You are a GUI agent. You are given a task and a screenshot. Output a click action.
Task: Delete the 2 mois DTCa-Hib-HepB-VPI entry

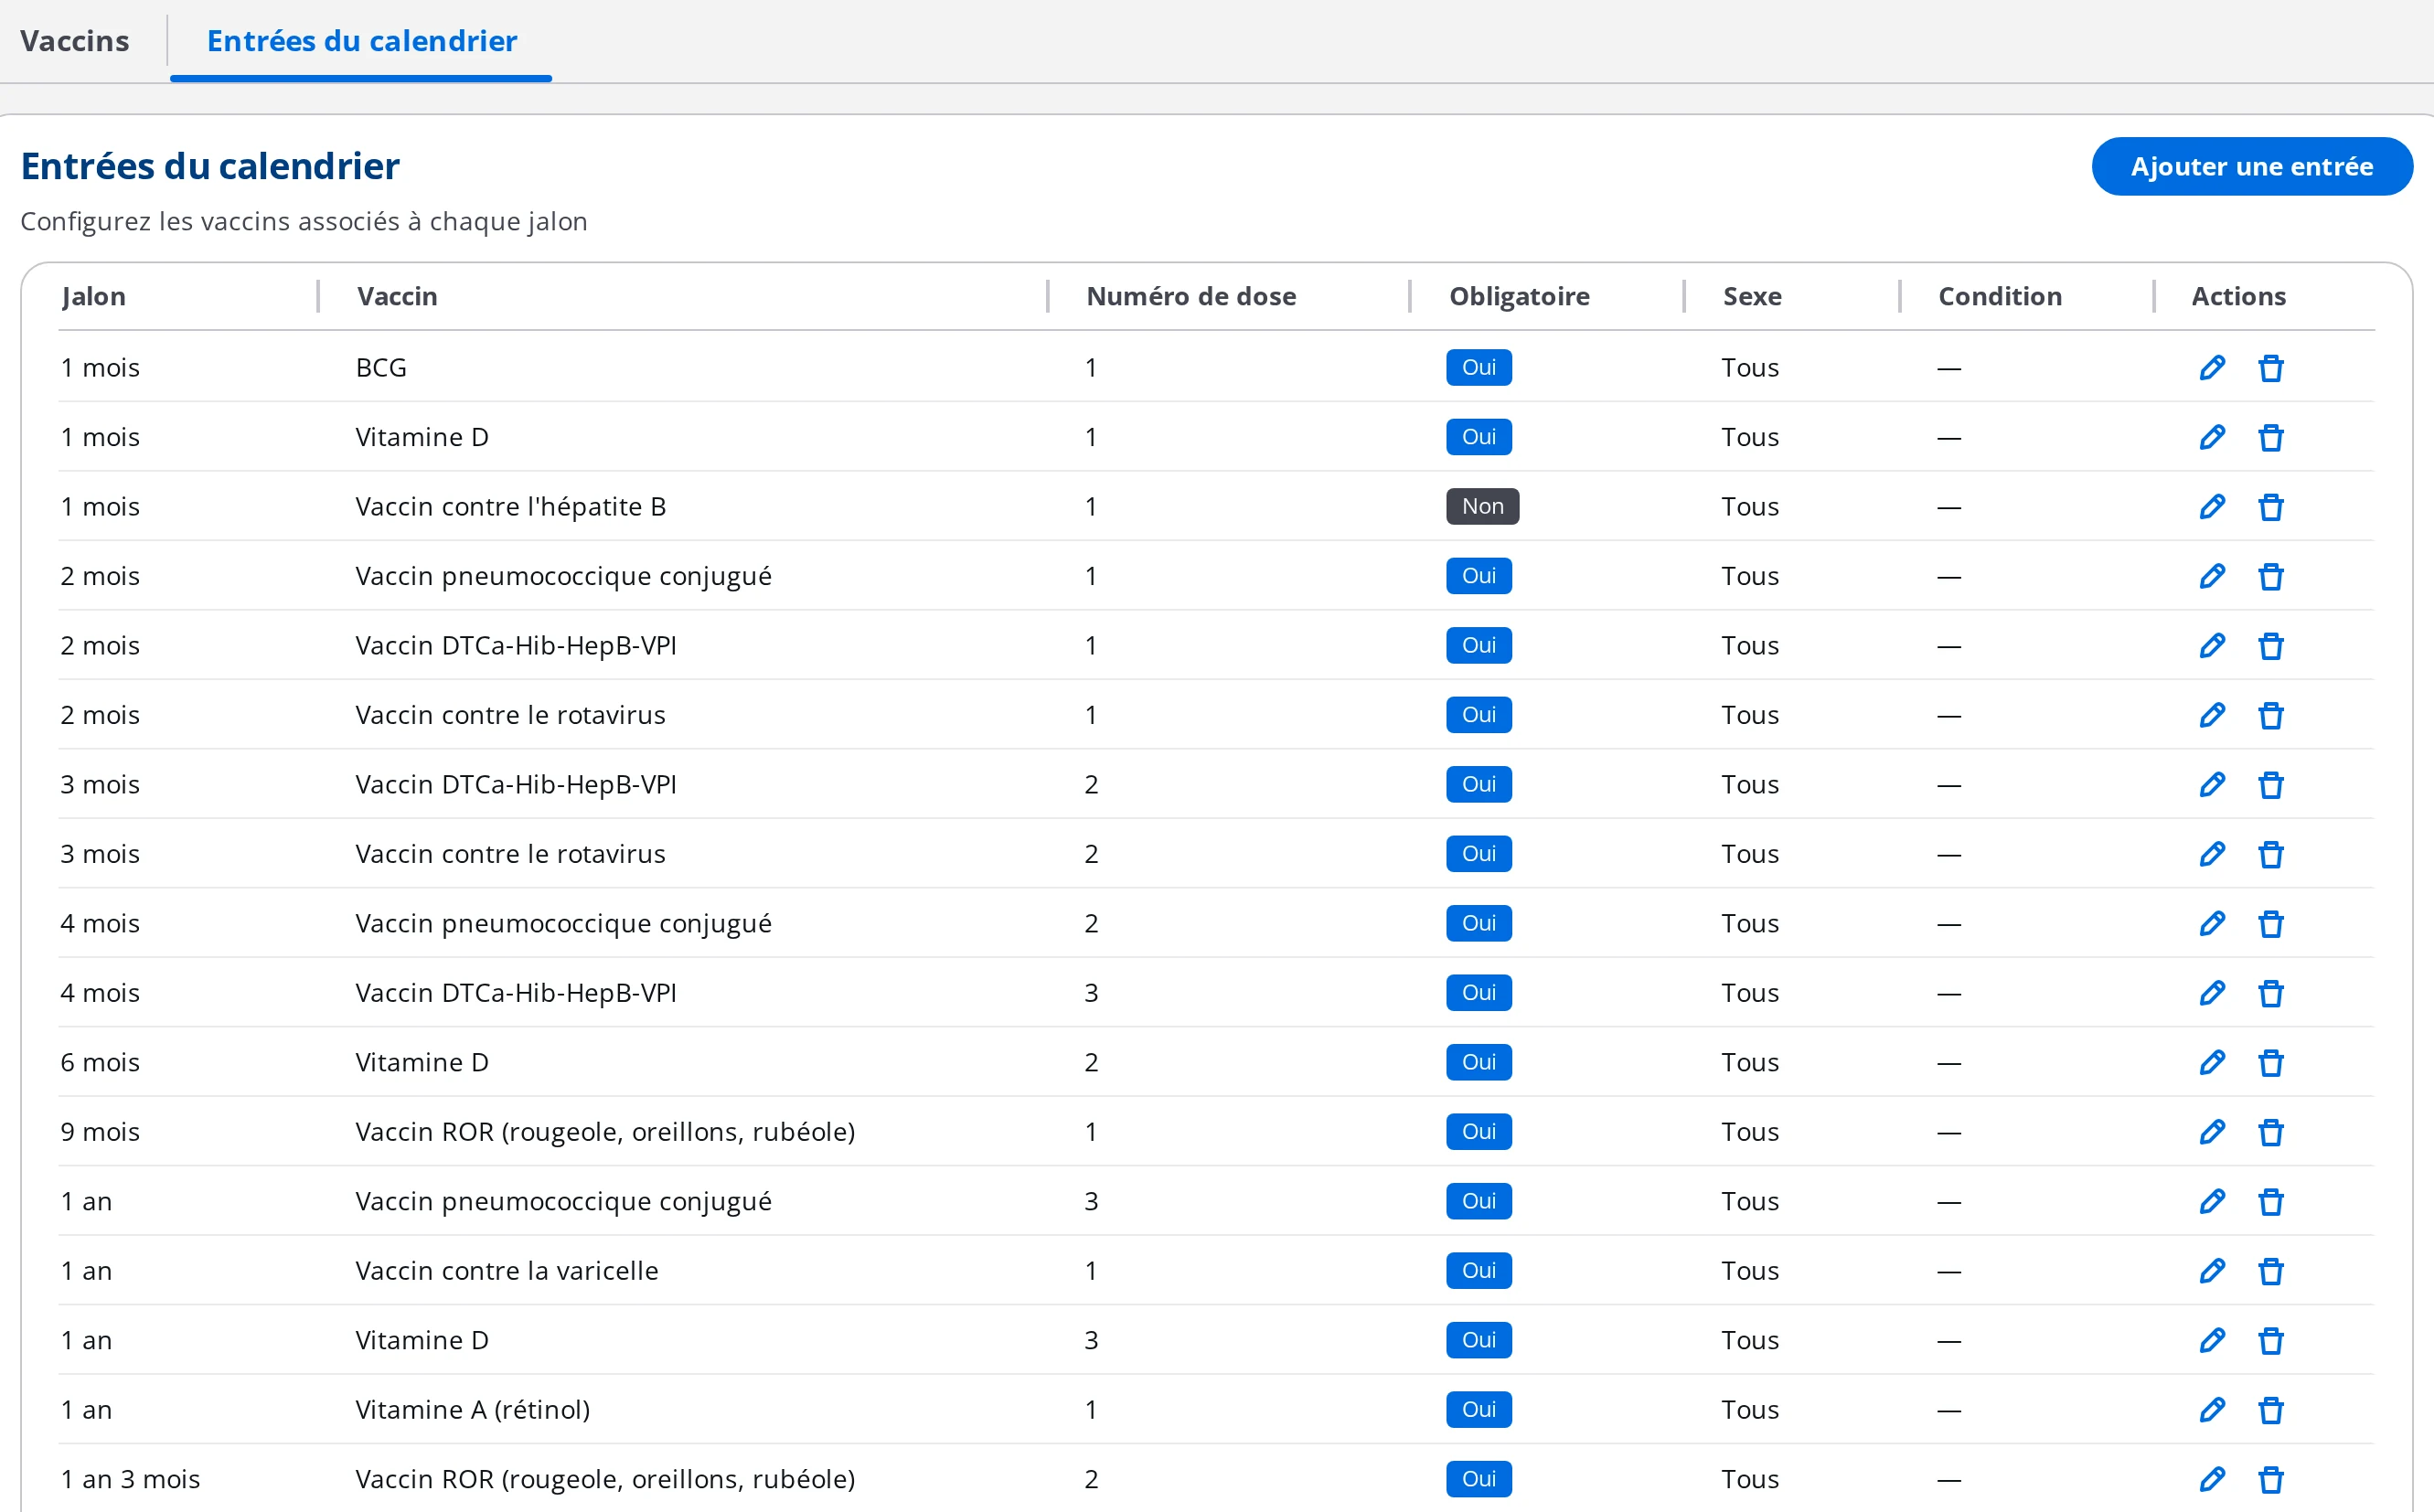(x=2271, y=646)
